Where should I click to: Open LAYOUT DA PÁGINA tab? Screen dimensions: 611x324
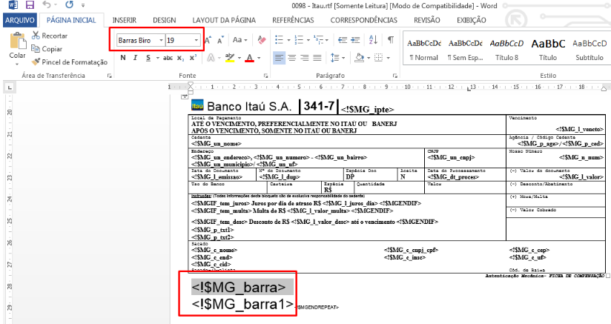[x=224, y=20]
